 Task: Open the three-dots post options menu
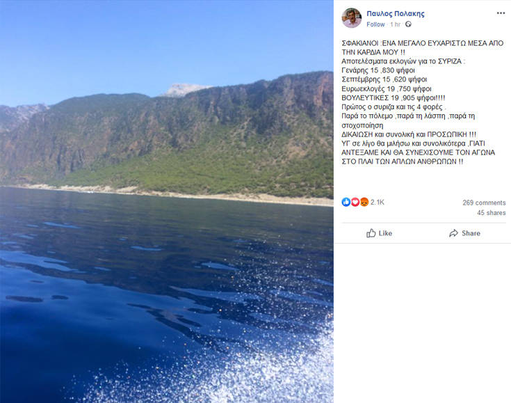501,13
